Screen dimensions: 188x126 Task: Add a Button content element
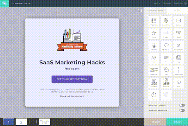pyautogui.click(x=178, y=34)
